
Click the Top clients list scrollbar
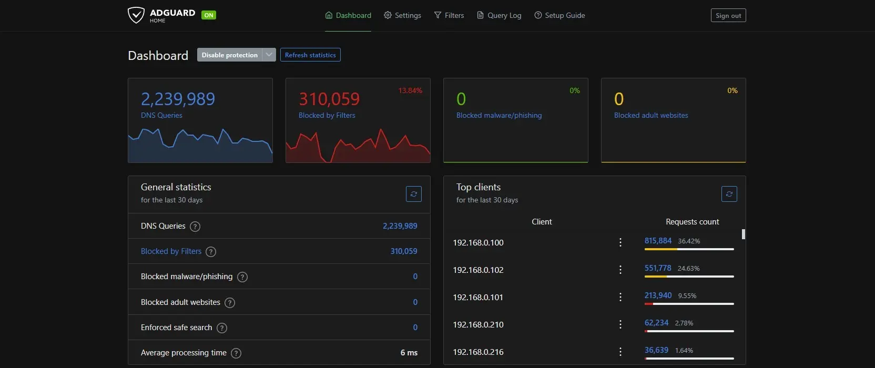point(744,234)
